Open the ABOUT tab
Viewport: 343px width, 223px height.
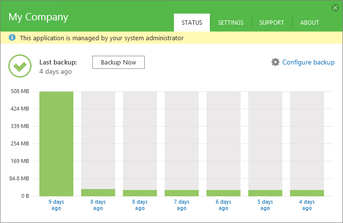pos(309,22)
